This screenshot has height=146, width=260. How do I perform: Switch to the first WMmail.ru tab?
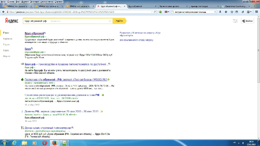[x=18, y=6]
